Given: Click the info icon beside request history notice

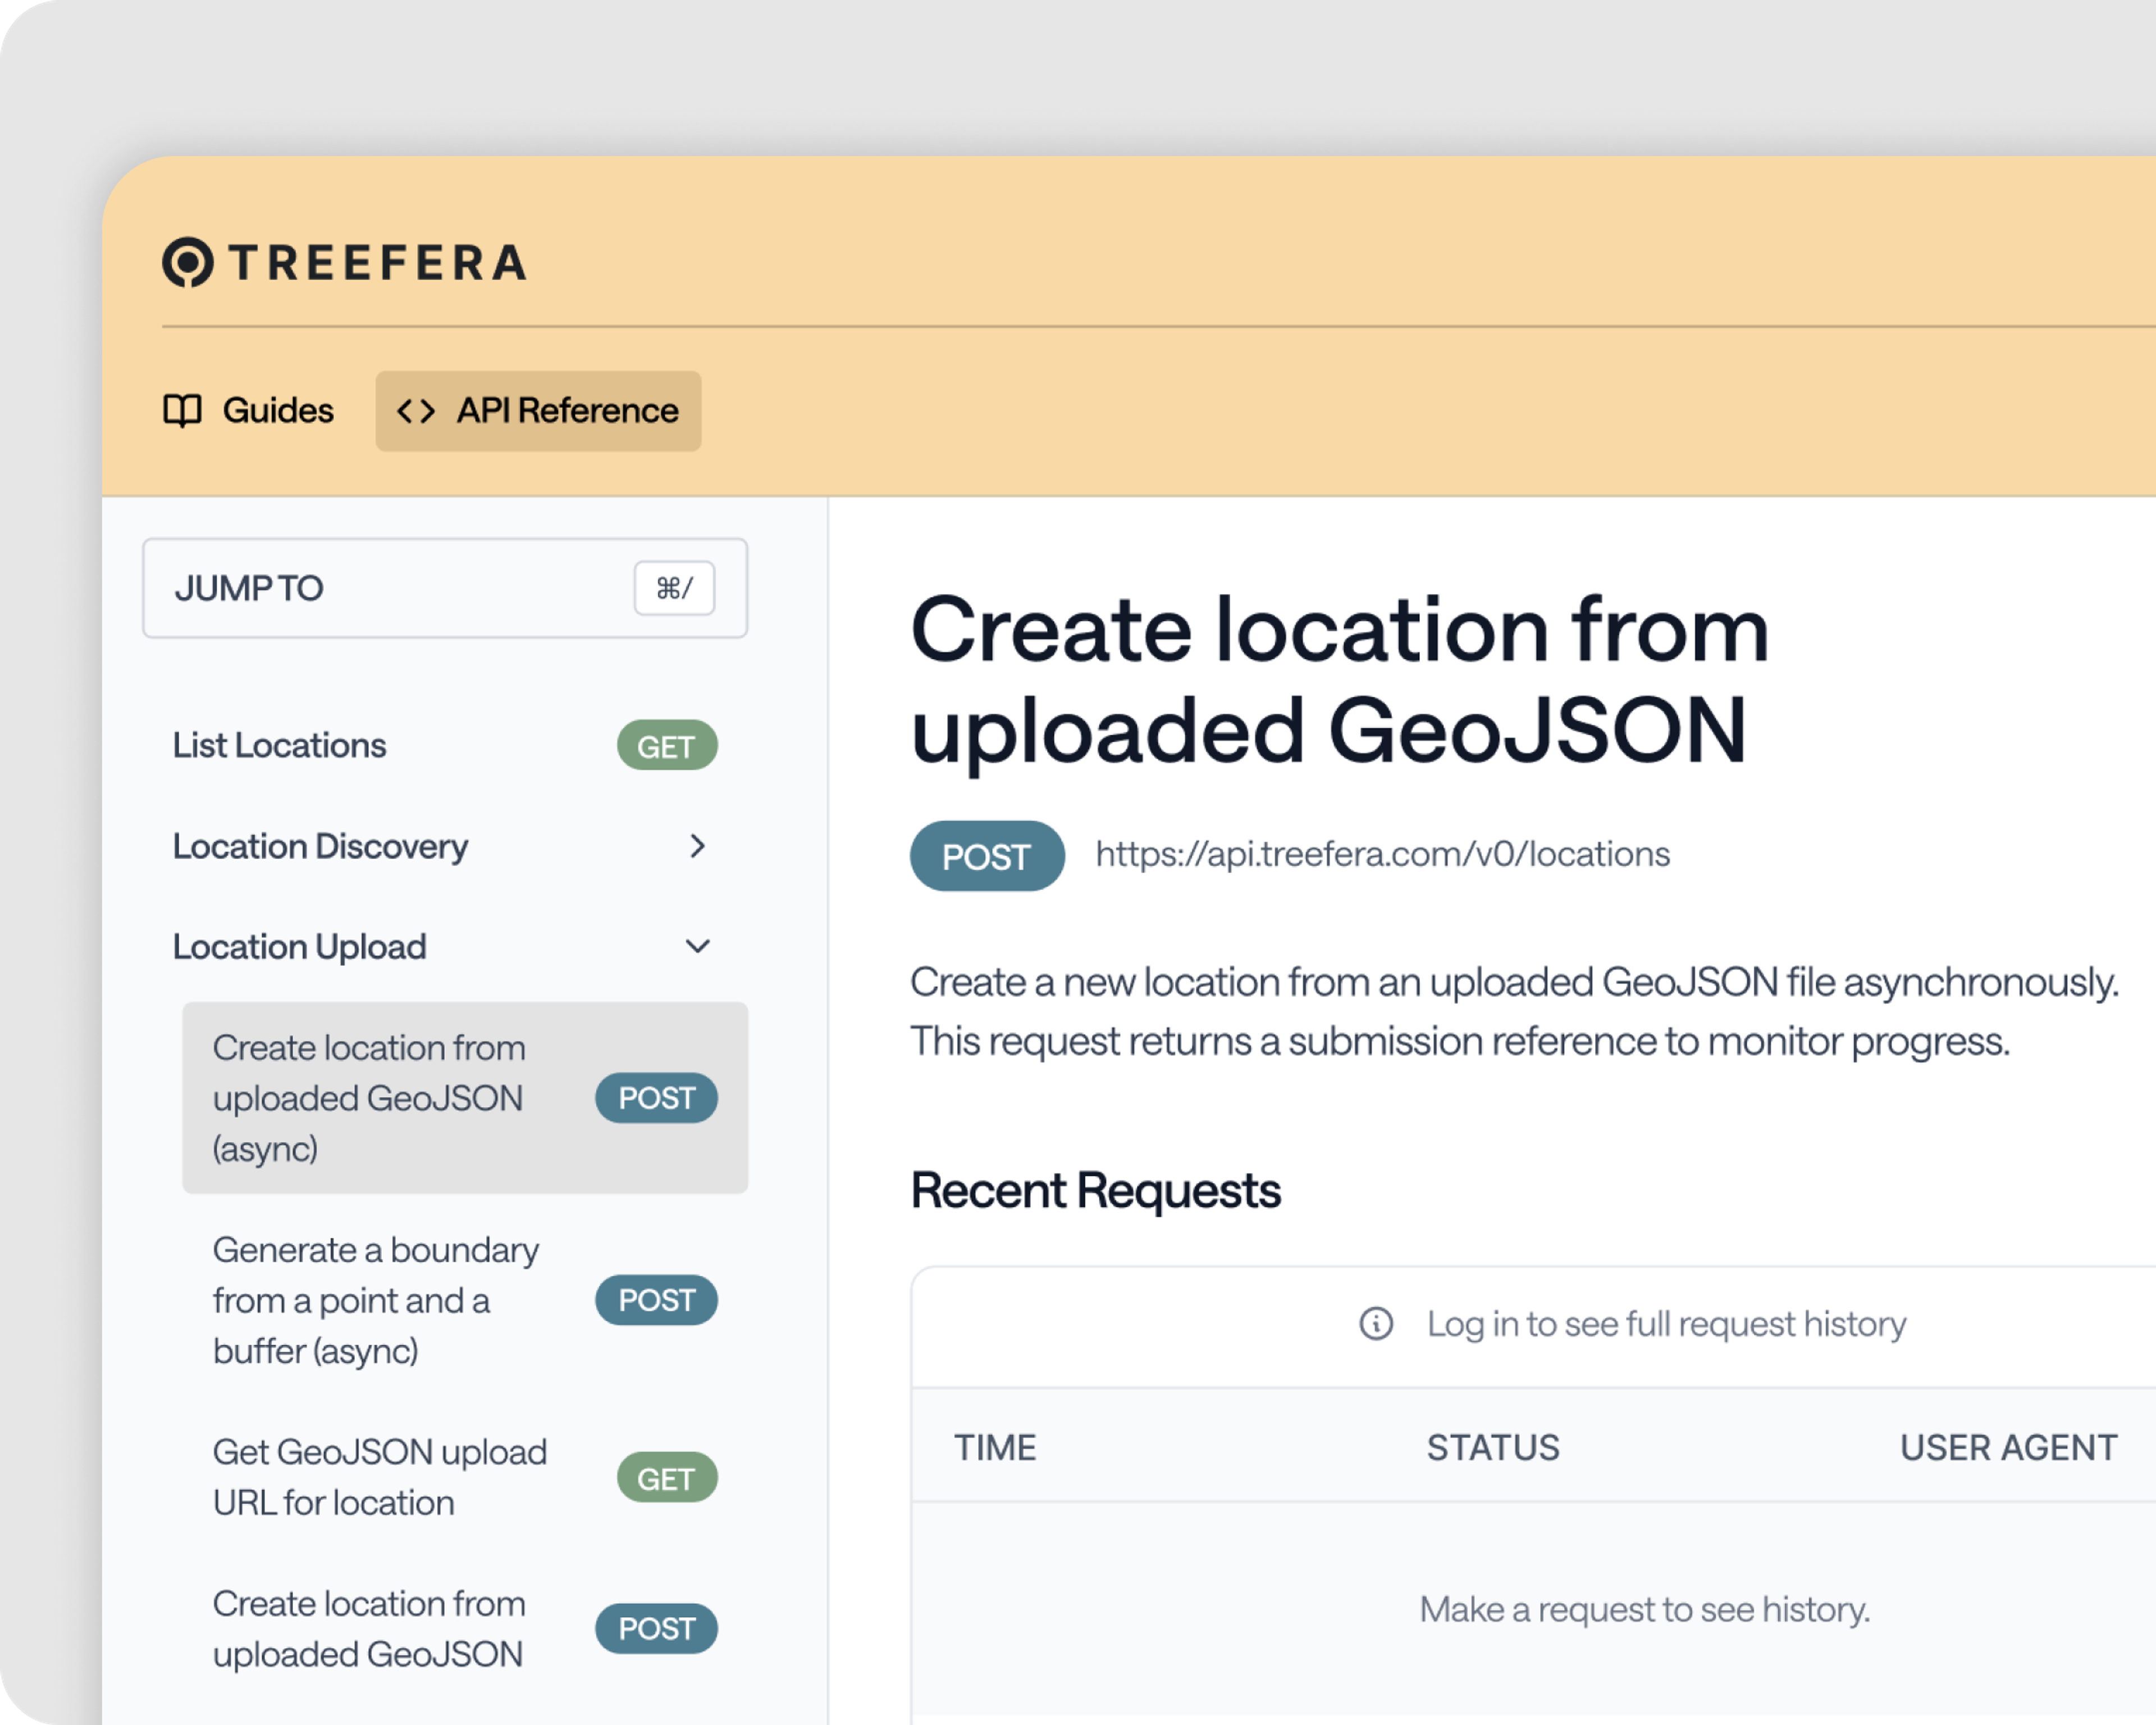Looking at the screenshot, I should [1376, 1323].
